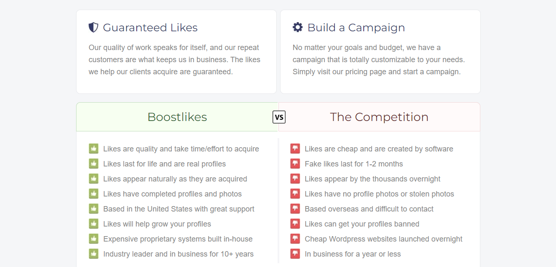Click thumbs-up icon by 'Likes last for life'
Screen dimensions: 556x267
(94, 164)
